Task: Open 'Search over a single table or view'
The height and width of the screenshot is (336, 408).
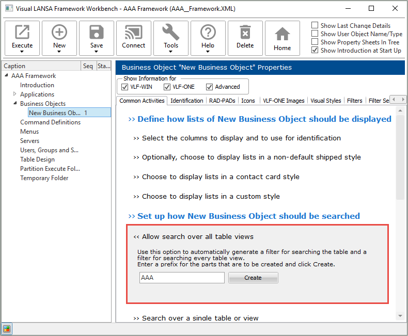Action: tap(200, 318)
